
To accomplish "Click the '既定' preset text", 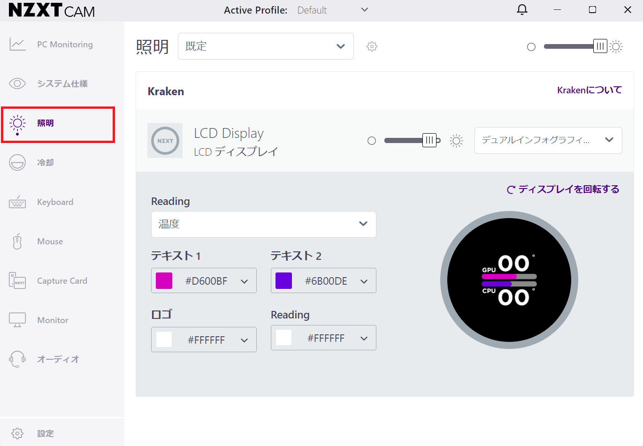I will click(x=196, y=46).
